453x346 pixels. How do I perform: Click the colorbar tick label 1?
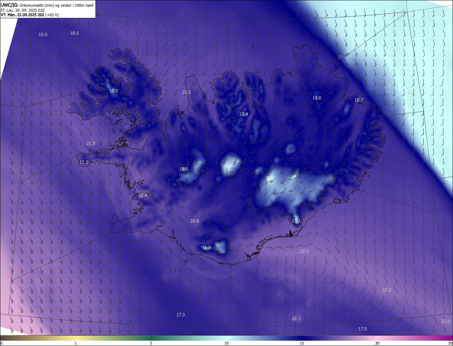point(76,343)
